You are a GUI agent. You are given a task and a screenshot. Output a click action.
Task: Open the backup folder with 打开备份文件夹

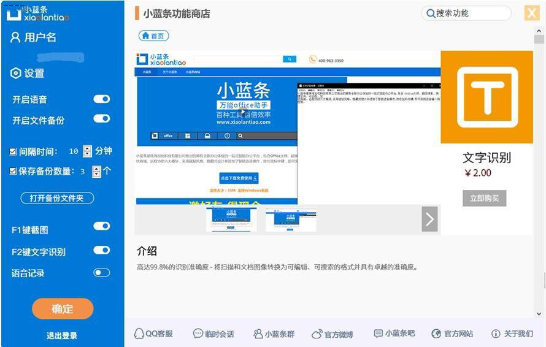coord(58,198)
